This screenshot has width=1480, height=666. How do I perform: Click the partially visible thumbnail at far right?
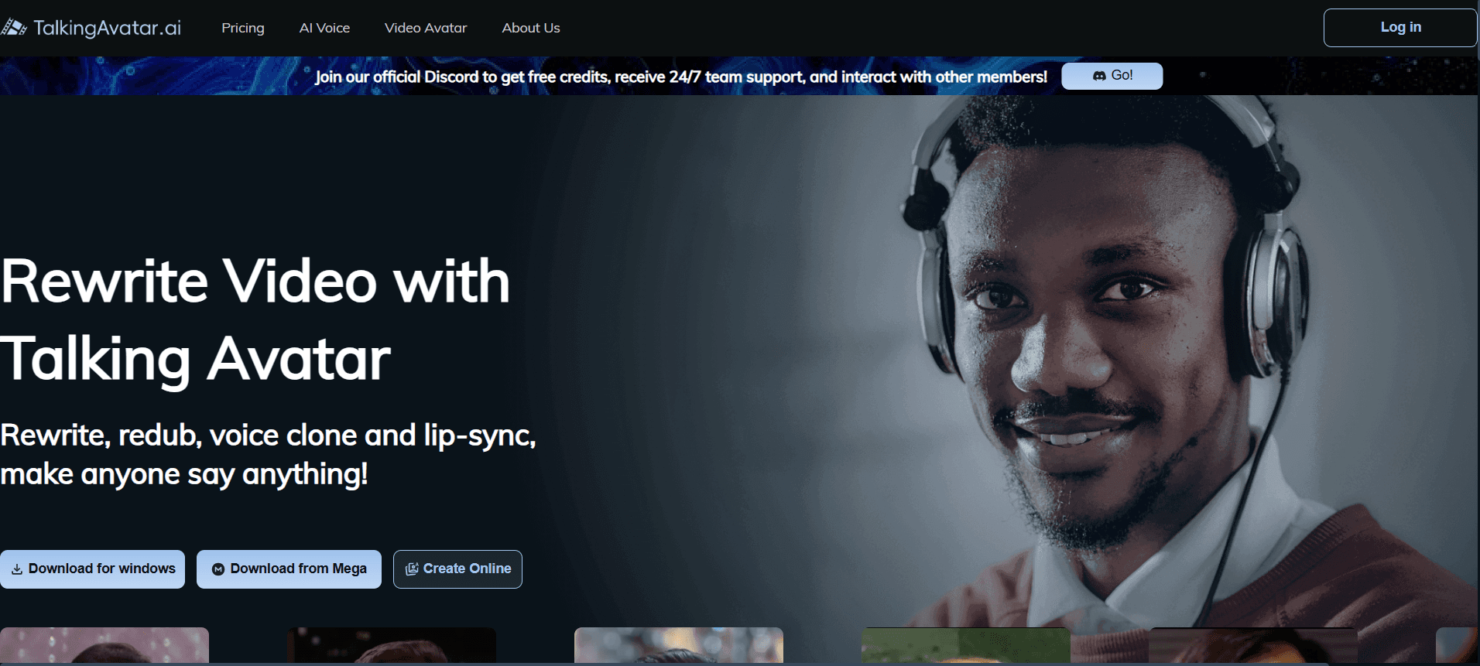(1457, 645)
